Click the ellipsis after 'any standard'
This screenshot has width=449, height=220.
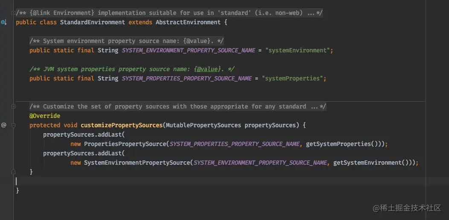[314, 106]
